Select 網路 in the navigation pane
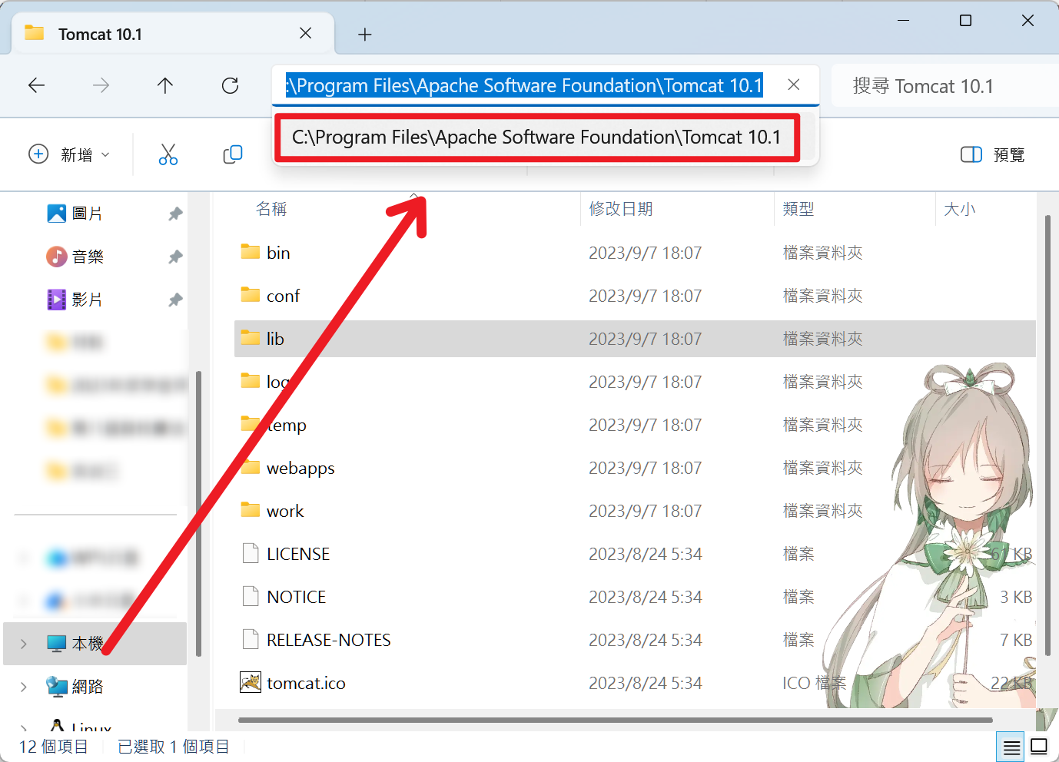This screenshot has width=1059, height=762. pyautogui.click(x=75, y=687)
